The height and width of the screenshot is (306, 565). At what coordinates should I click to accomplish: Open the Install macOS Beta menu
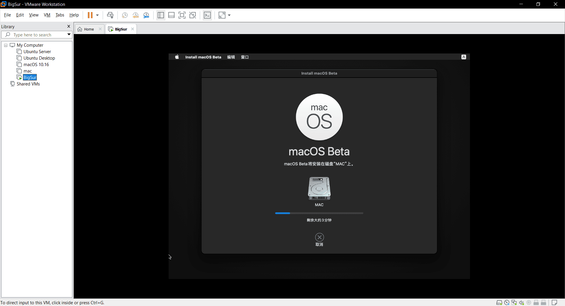pyautogui.click(x=203, y=57)
